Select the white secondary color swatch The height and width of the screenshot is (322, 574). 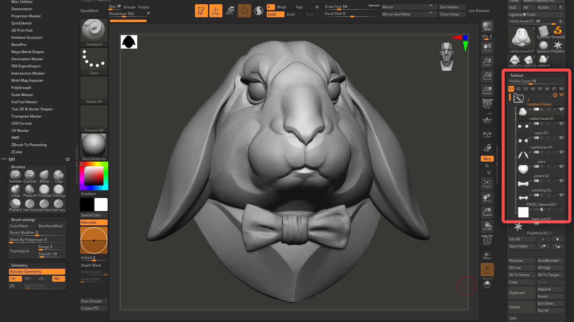coord(101,205)
